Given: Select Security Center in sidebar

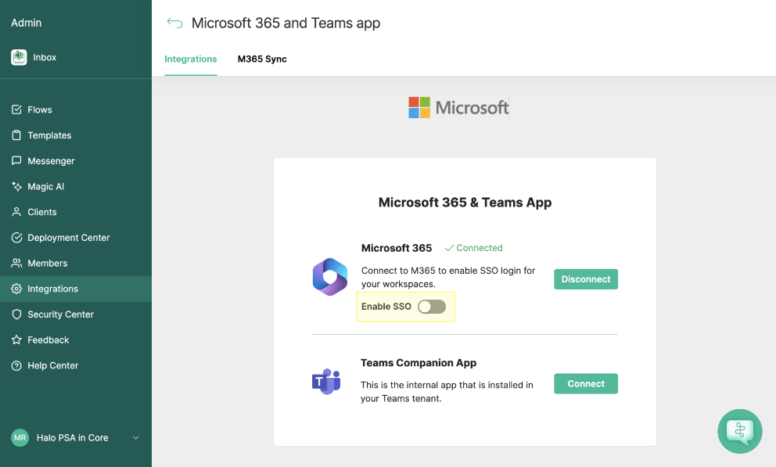Looking at the screenshot, I should pos(76,314).
